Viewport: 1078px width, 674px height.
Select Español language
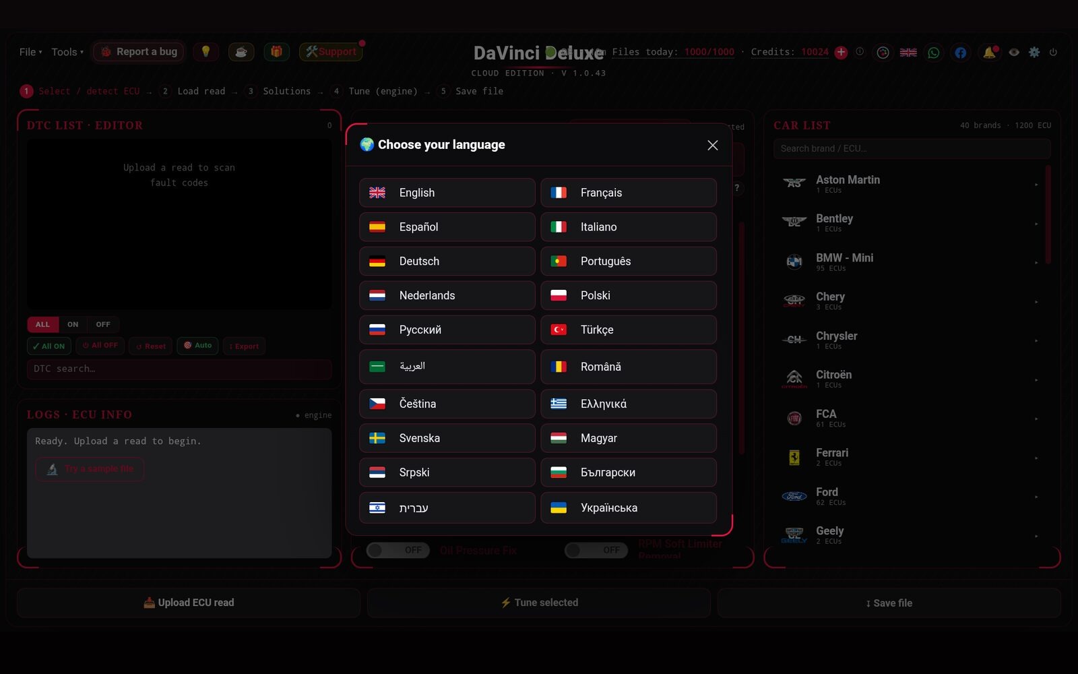(447, 227)
